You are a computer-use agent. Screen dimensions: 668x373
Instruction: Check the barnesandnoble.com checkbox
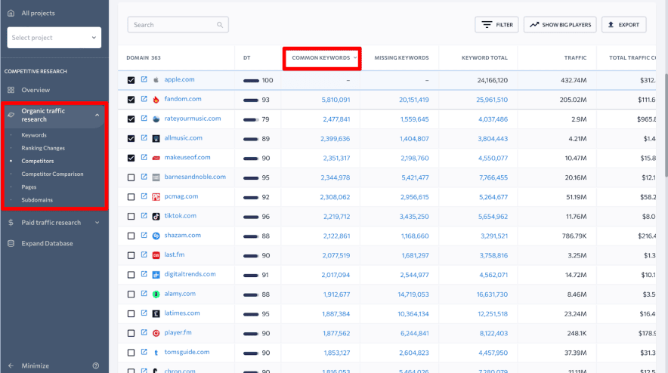click(x=131, y=177)
